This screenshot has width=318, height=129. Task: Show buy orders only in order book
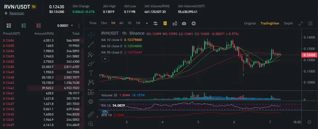[24, 26]
